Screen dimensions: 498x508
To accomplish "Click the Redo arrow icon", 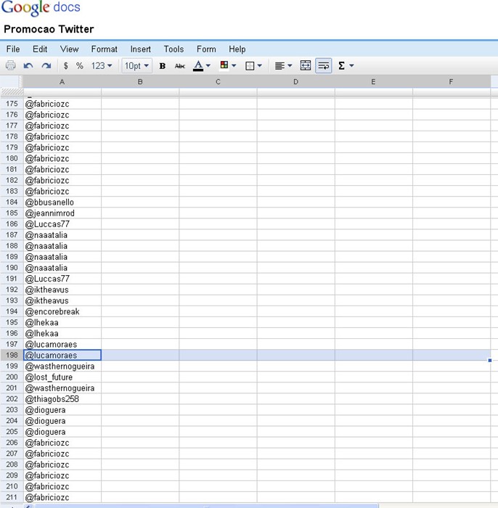I will pos(46,65).
